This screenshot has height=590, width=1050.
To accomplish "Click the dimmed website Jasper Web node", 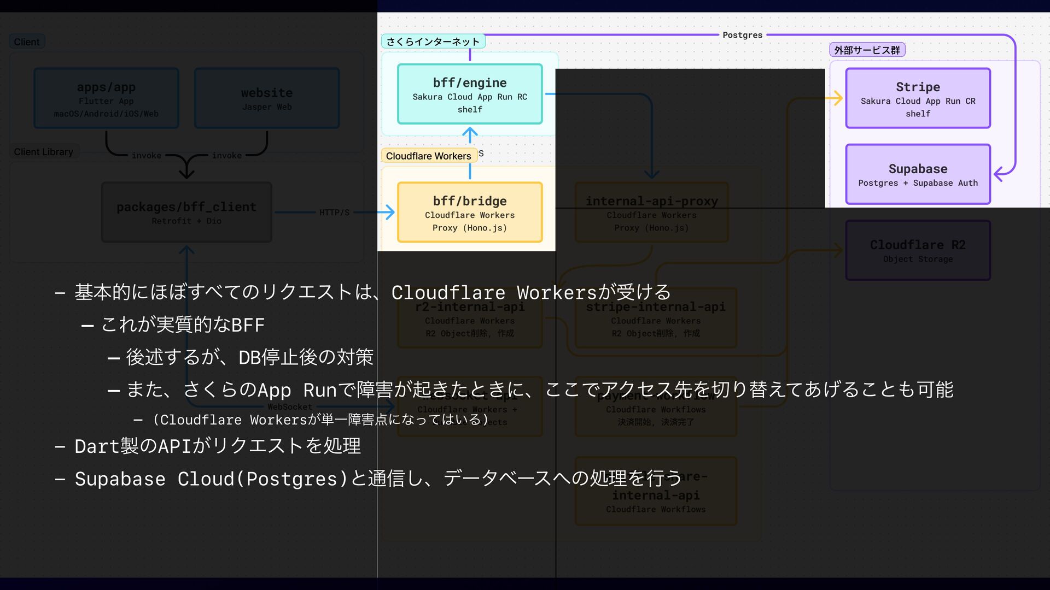I will click(x=267, y=98).
